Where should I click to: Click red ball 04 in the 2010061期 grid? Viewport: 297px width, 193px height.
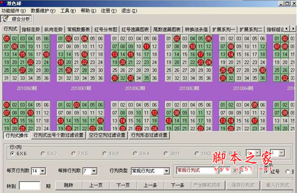point(85,39)
